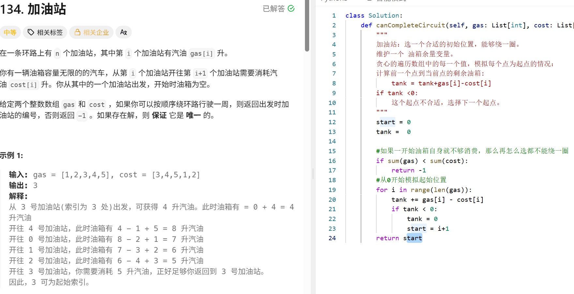Click the highlighted 'return start' line

point(399,238)
